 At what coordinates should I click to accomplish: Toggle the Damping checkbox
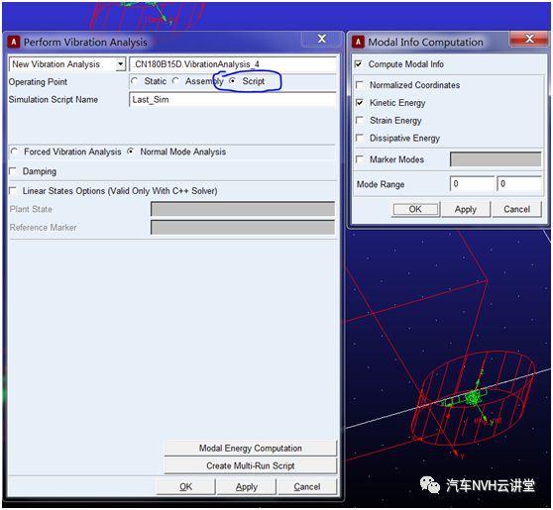point(13,171)
